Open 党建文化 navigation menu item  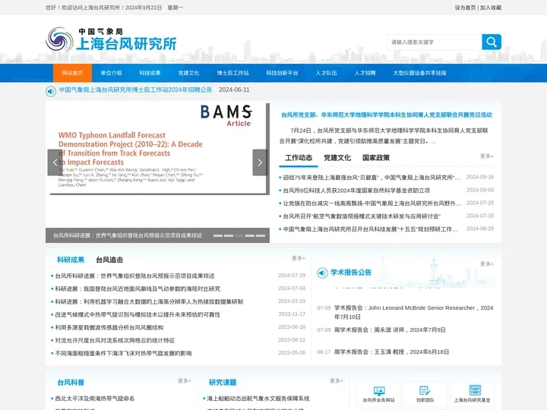tap(188, 73)
